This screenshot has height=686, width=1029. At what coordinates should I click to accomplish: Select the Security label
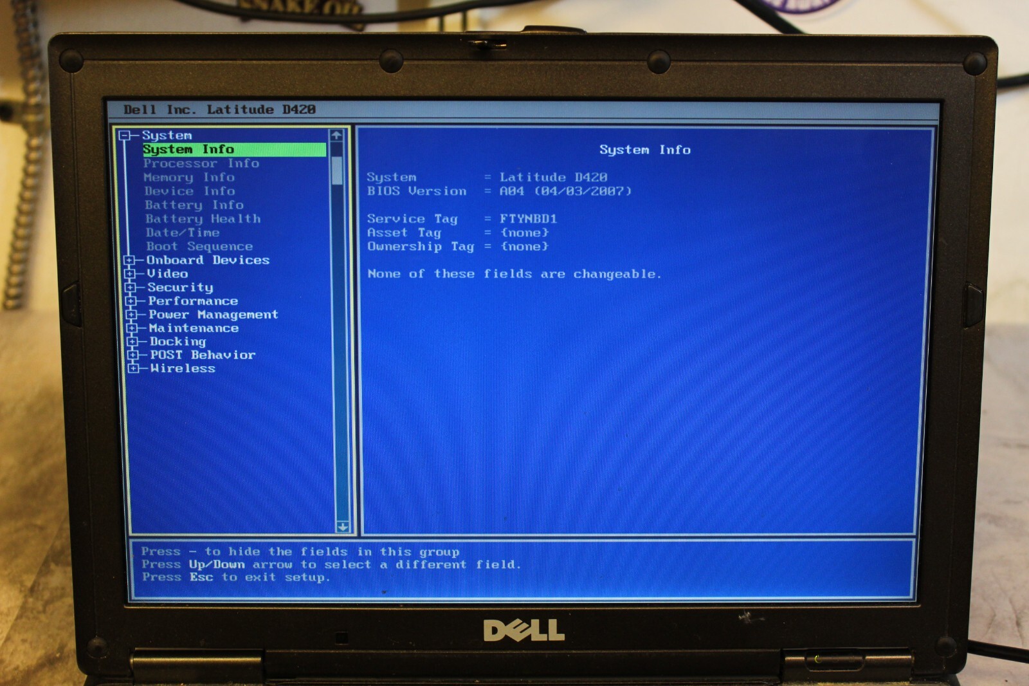(180, 288)
